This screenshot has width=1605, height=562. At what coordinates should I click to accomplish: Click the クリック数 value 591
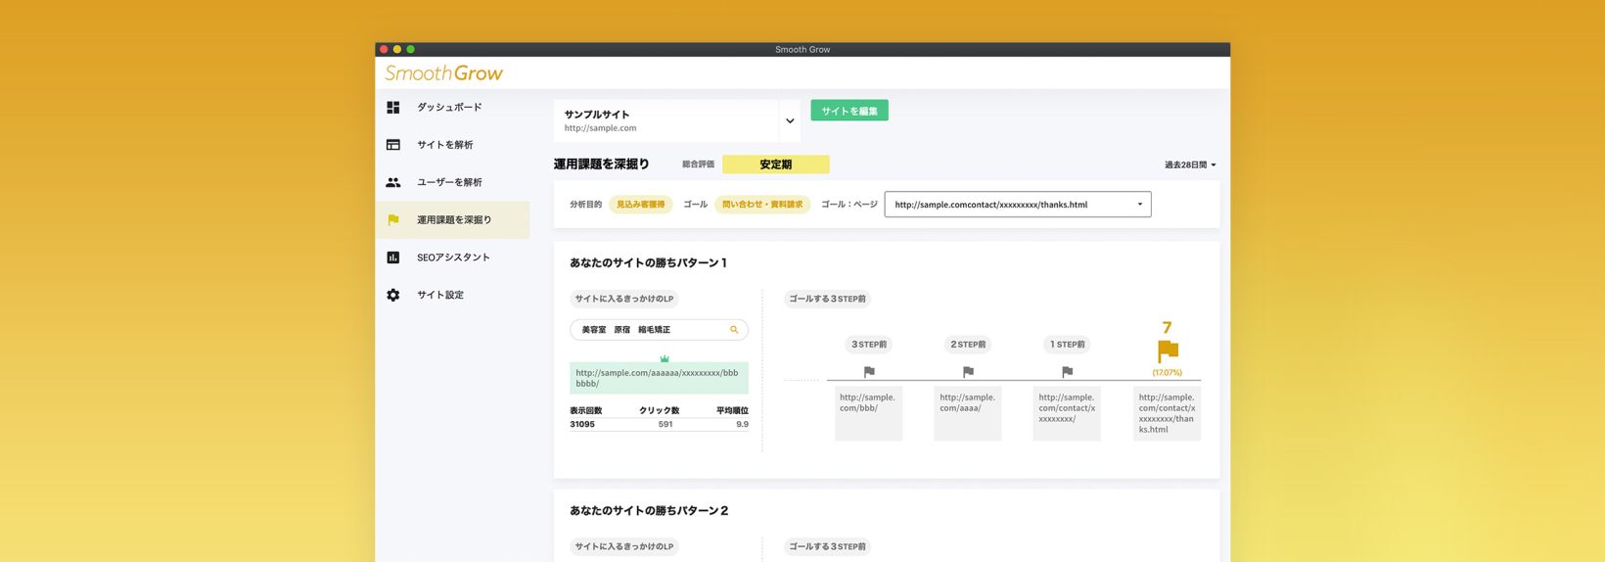(665, 424)
